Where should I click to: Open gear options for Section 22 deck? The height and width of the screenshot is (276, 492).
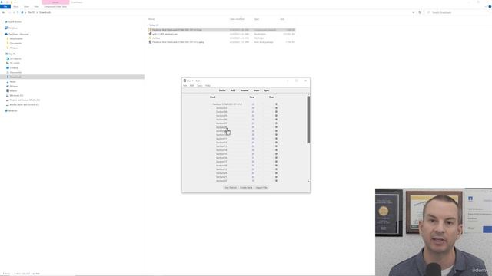tap(276, 181)
